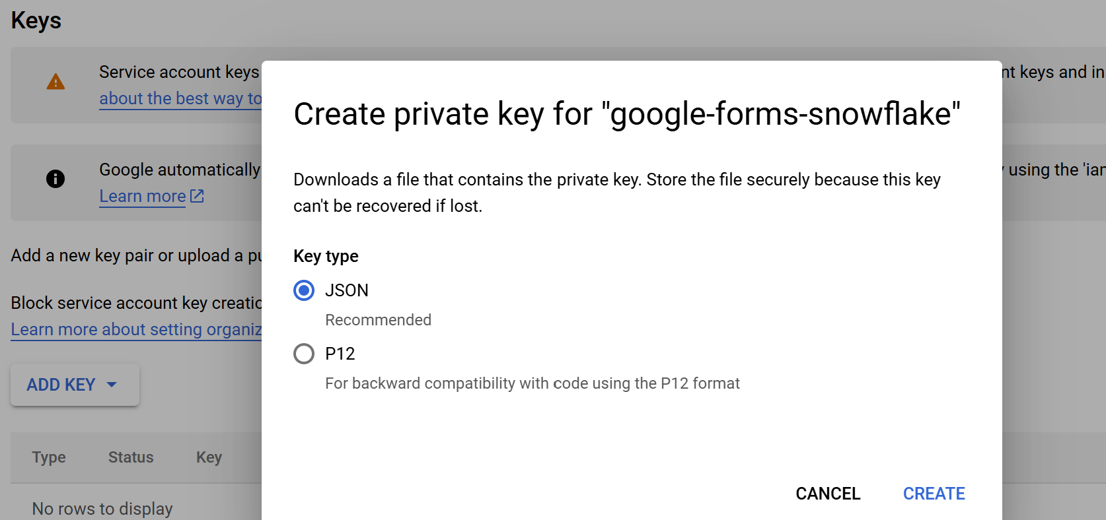
Task: Choose the JSON label option
Action: click(347, 290)
